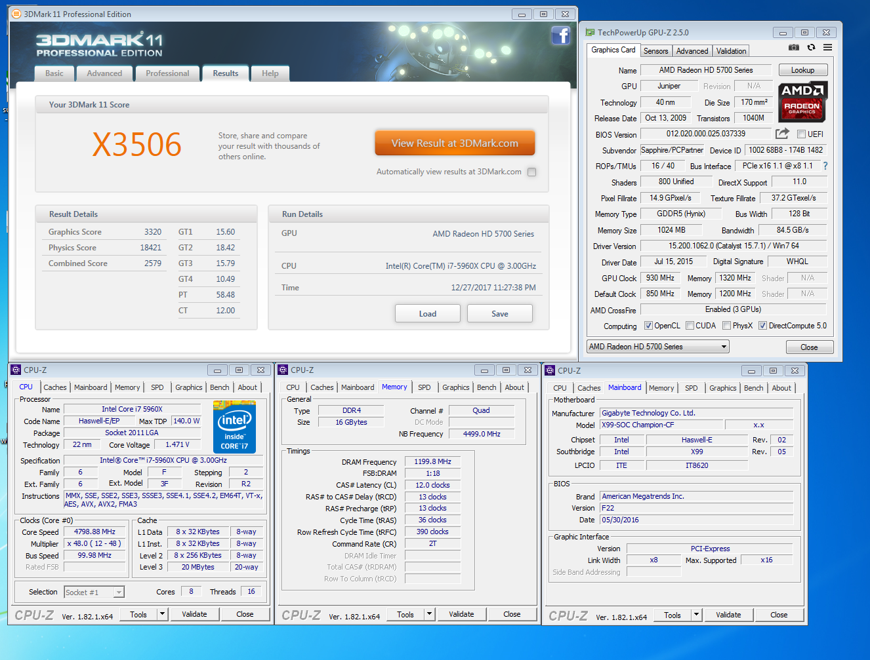Toggle CUDA checkbox
Screen dimensions: 870x660
(x=690, y=326)
